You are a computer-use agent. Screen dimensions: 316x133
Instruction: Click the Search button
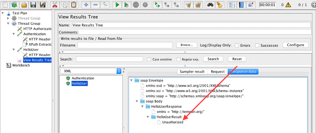tap(213, 59)
